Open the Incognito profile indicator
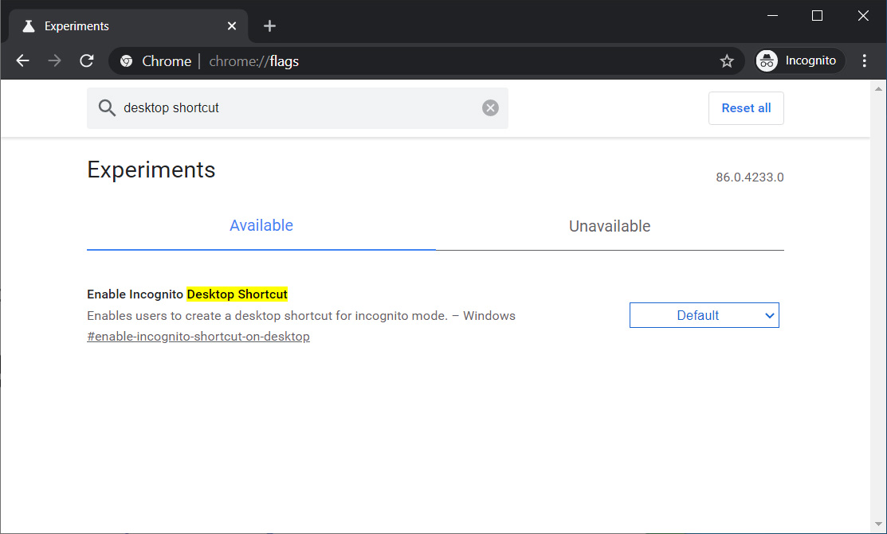Viewport: 887px width, 534px height. (800, 60)
